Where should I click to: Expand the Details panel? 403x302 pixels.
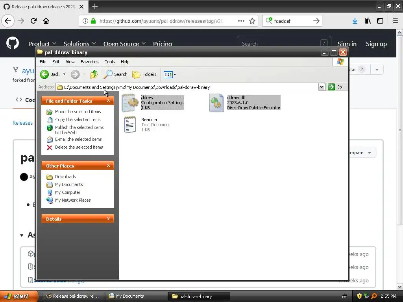pos(109,219)
